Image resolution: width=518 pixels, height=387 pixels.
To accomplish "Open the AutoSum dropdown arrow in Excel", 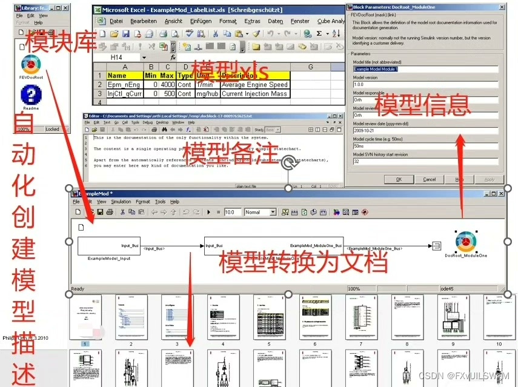I will pos(327,34).
